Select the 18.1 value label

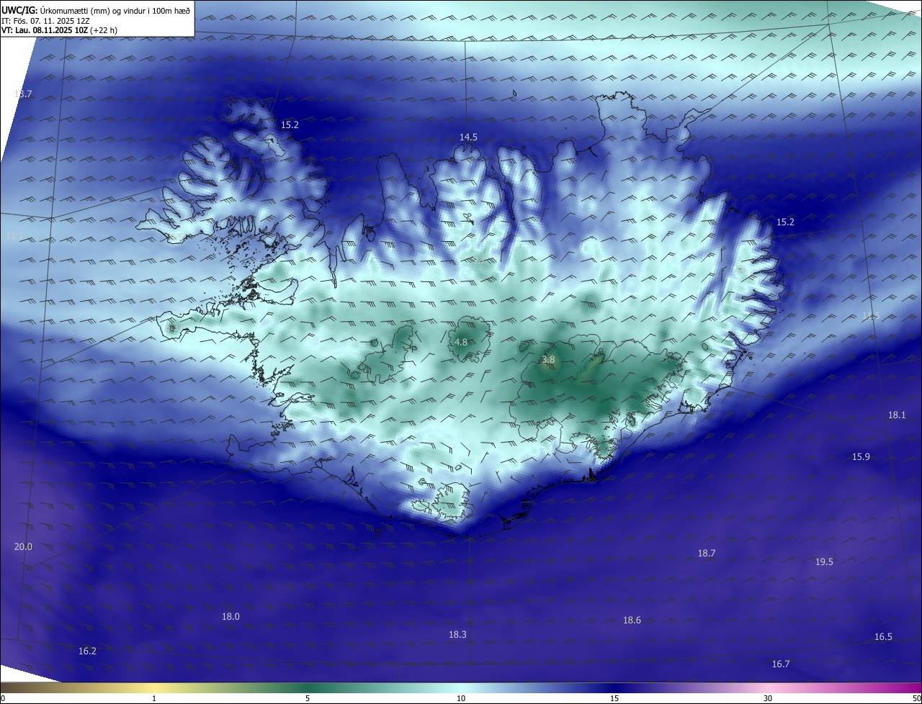[x=897, y=415]
